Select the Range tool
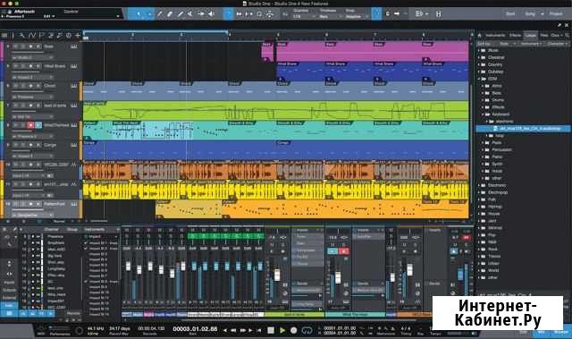This screenshot has width=572, height=339. pos(149,14)
